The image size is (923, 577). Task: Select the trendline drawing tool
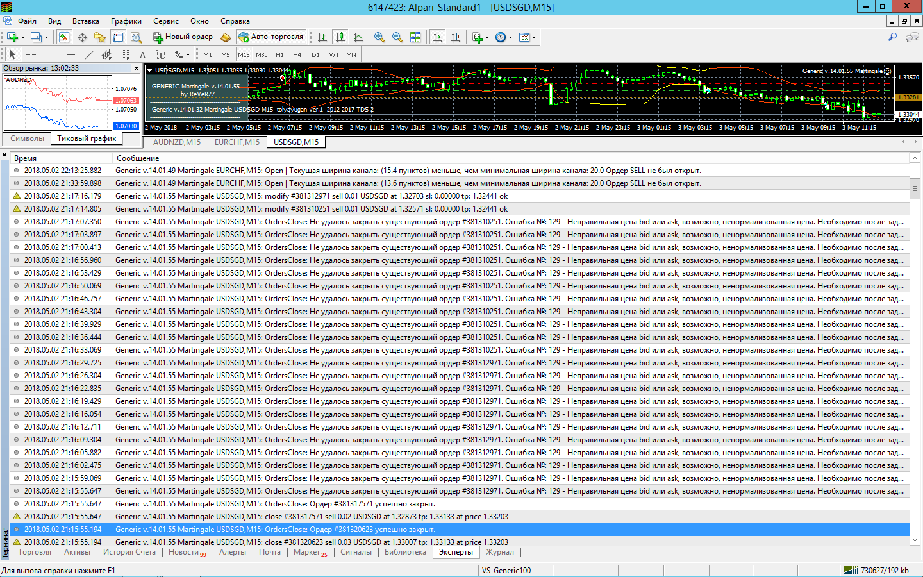pyautogui.click(x=88, y=55)
